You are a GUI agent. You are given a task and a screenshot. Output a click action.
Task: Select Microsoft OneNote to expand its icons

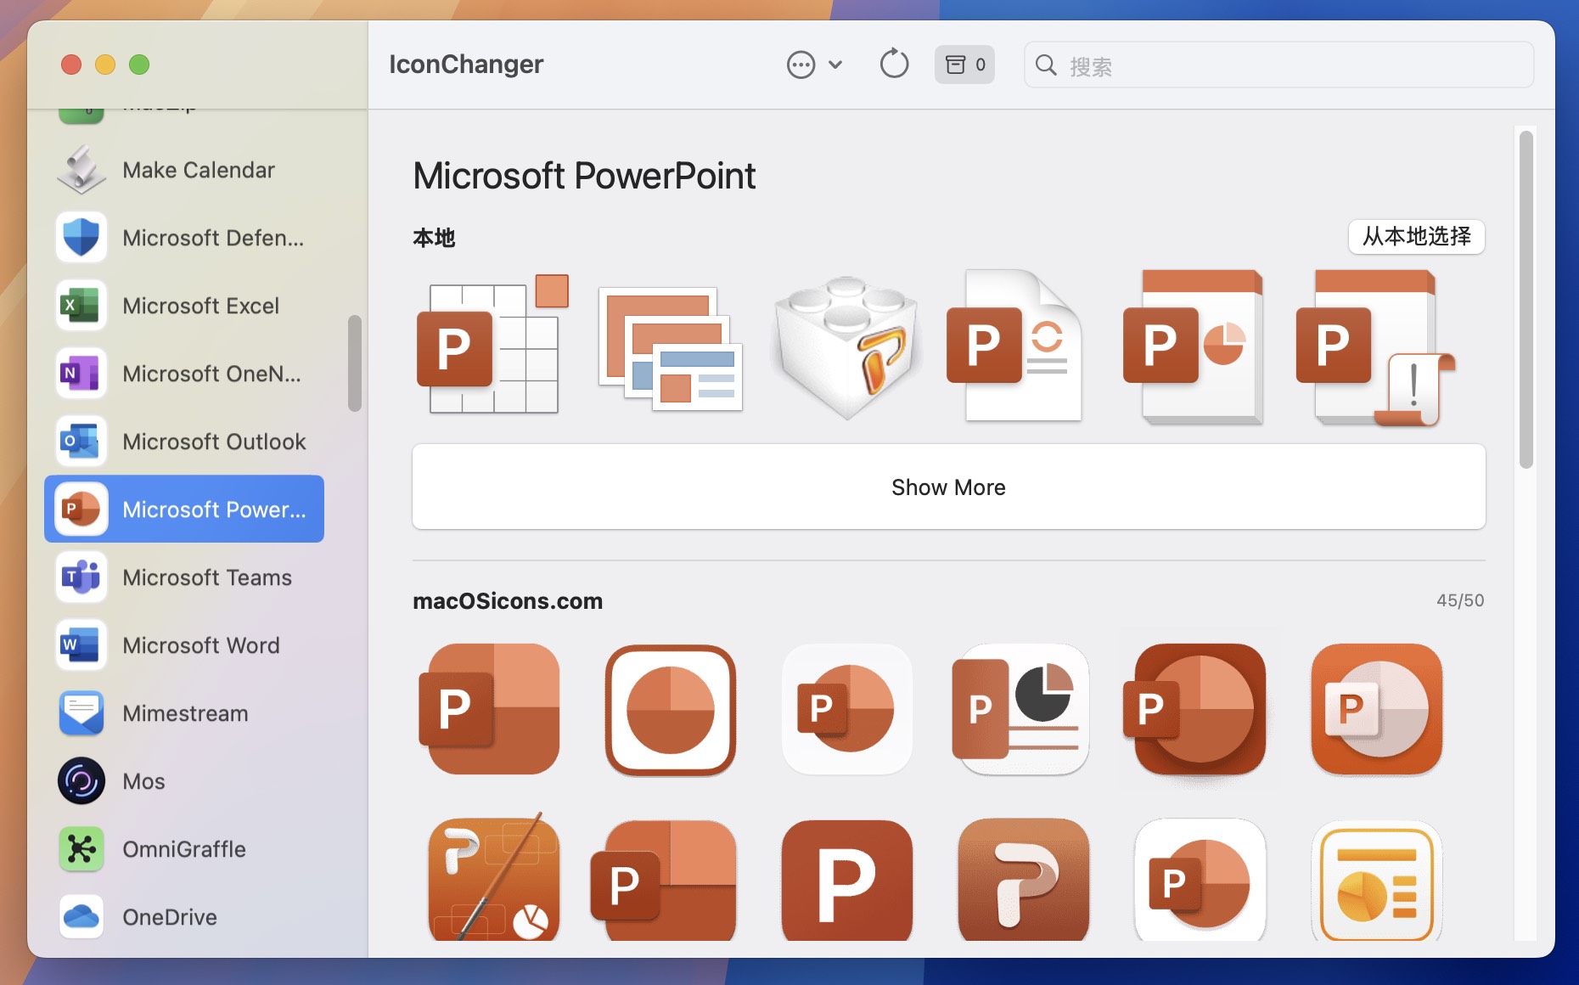pyautogui.click(x=212, y=373)
